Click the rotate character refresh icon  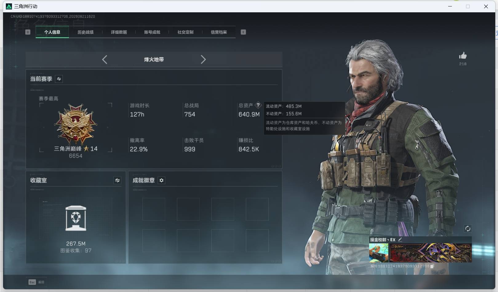pyautogui.click(x=468, y=228)
